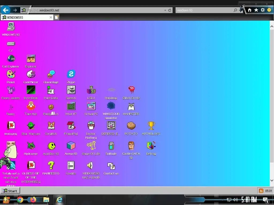This screenshot has width=274, height=205.
Task: Open the ANTHOLOGY trophy icon
Action: pyautogui.click(x=151, y=125)
